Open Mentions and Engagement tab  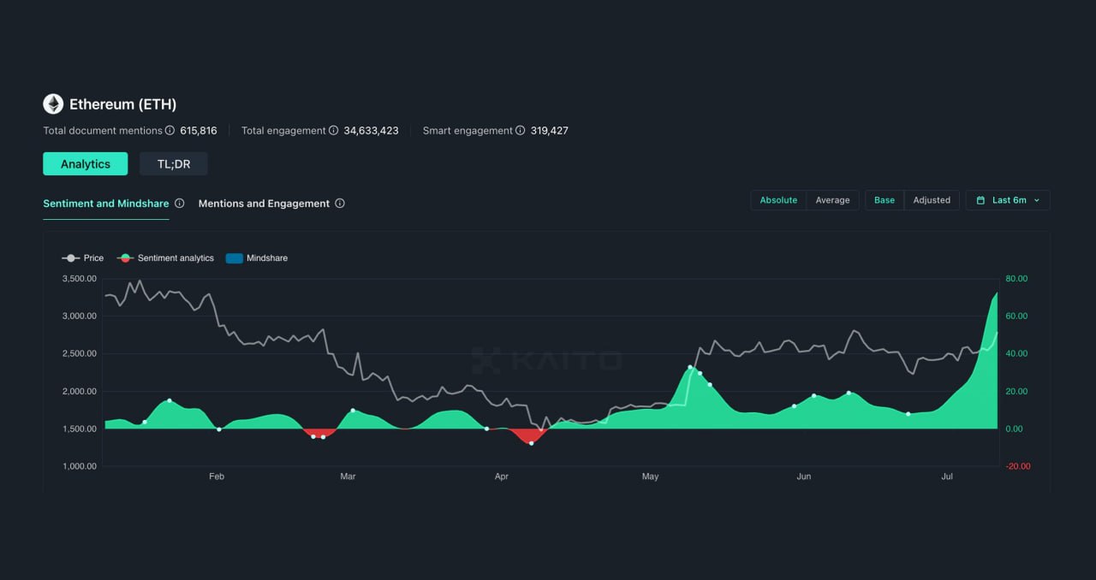pyautogui.click(x=264, y=204)
